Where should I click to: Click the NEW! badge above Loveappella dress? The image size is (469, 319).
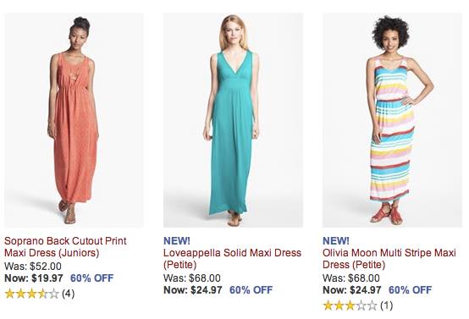(x=176, y=240)
